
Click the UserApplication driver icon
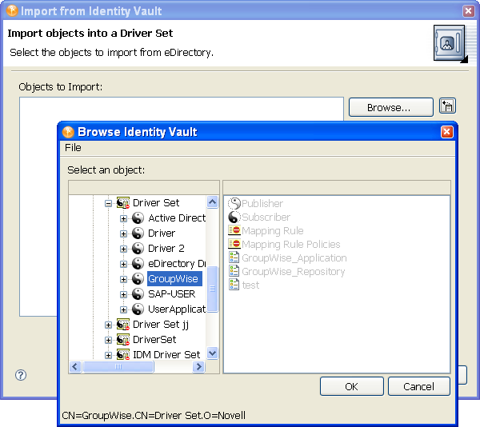pyautogui.click(x=138, y=309)
